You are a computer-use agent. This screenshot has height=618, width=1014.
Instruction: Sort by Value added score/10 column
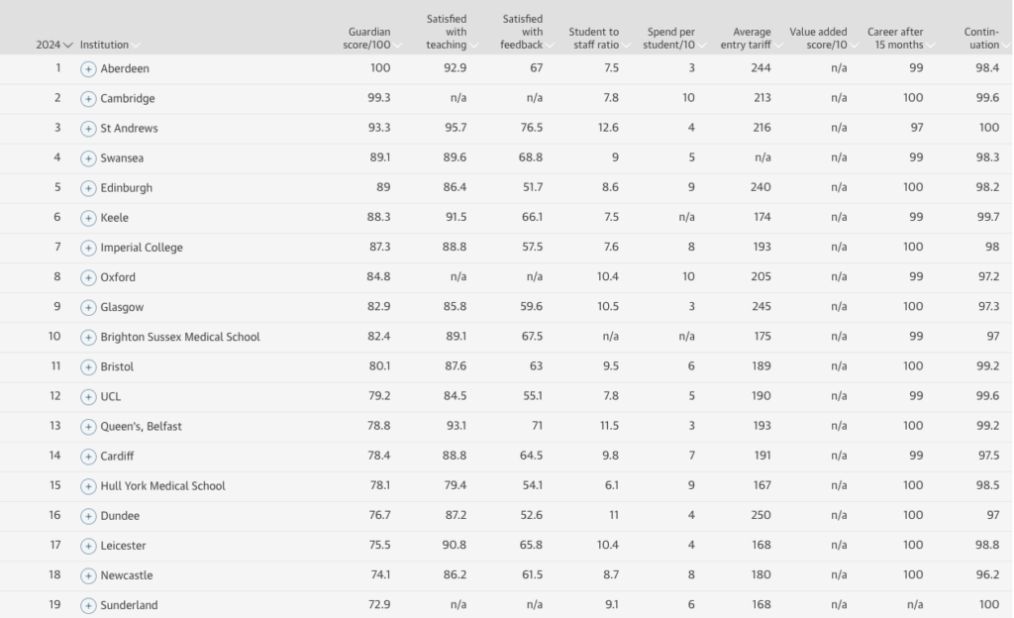[818, 39]
